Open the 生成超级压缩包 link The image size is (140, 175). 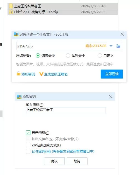pos(56,74)
